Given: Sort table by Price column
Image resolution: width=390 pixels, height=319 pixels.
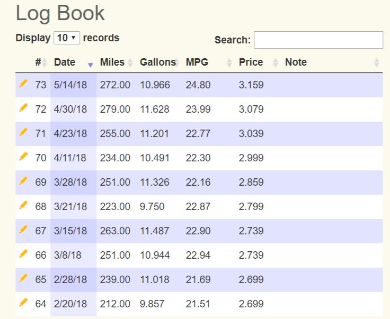Looking at the screenshot, I should (251, 62).
